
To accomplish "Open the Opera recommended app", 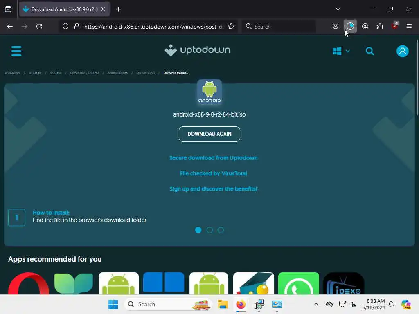I will pyautogui.click(x=29, y=283).
